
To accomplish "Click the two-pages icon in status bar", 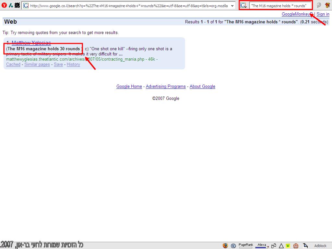I will (274, 246).
